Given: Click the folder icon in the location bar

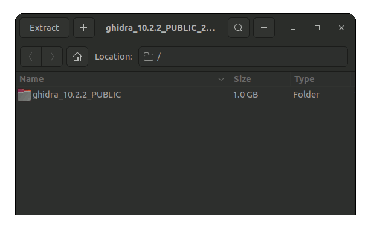Looking at the screenshot, I should [149, 57].
